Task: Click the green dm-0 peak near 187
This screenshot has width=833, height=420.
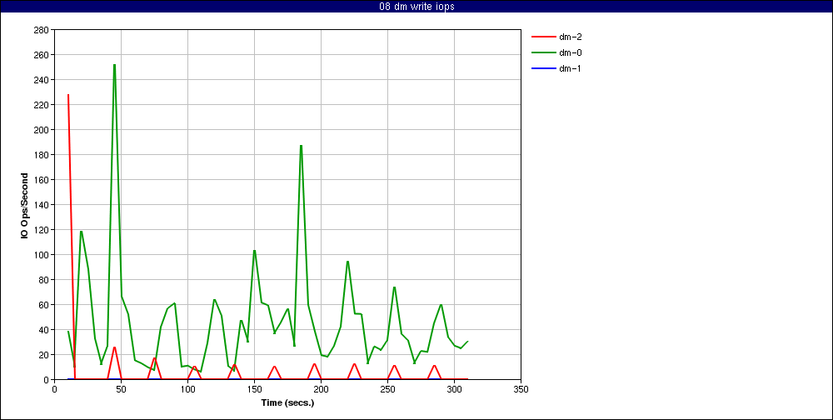Action: [x=302, y=146]
